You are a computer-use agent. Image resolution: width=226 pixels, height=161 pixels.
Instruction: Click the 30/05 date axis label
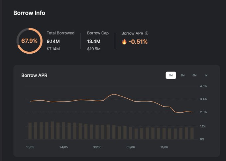pos(97,147)
